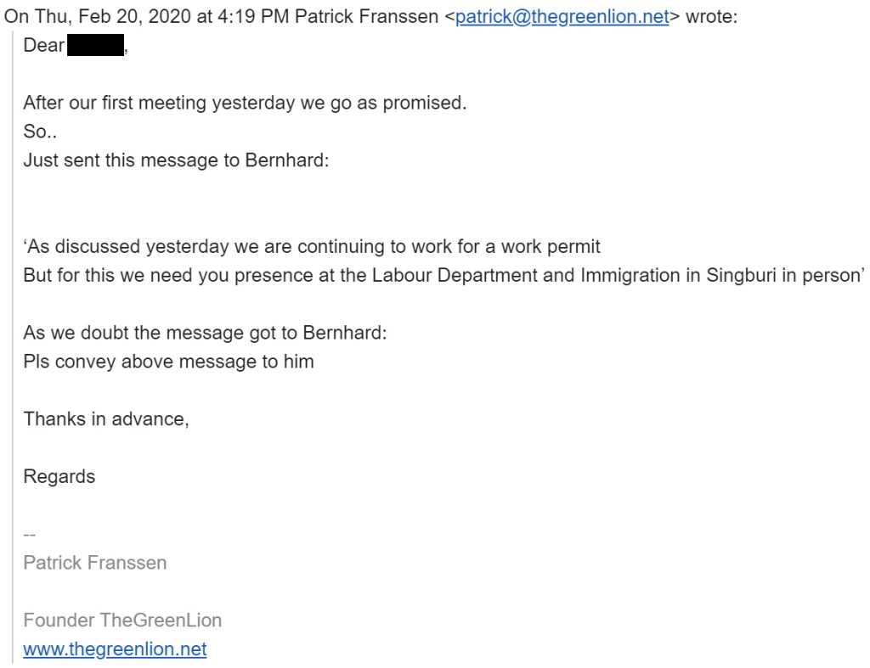Click the gray Patrick Franssen signature name

94,563
